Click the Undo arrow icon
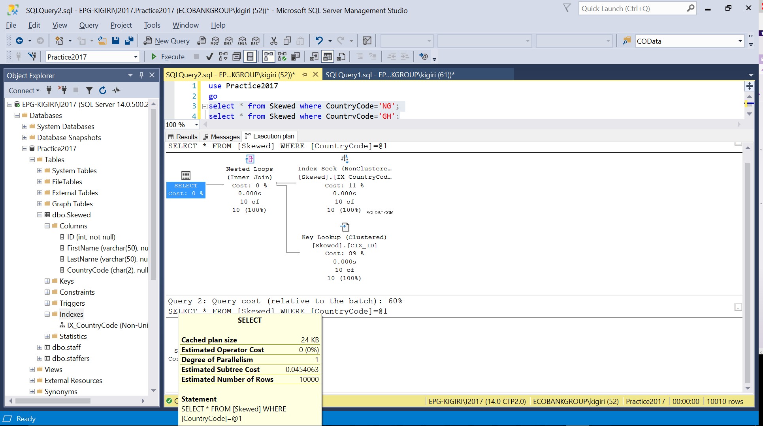This screenshot has width=763, height=426. pos(319,41)
